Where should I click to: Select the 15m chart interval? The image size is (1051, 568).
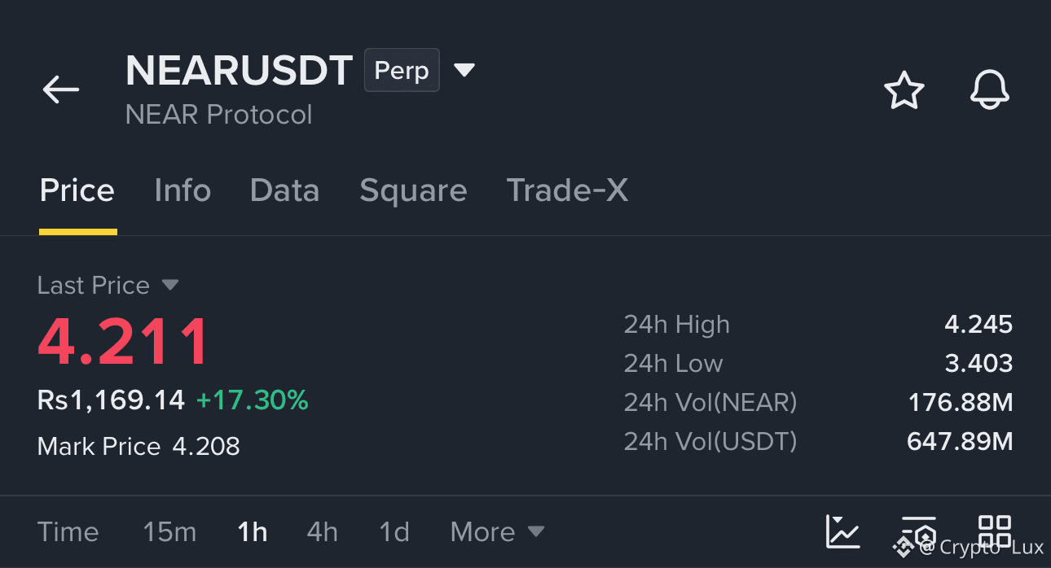(169, 532)
